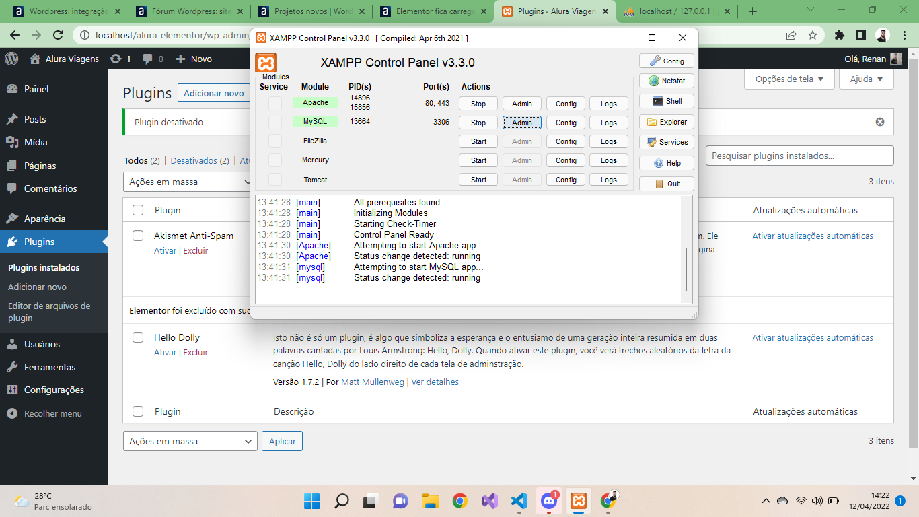919x517 pixels.
Task: Show hidden system tray icons
Action: tap(766, 501)
